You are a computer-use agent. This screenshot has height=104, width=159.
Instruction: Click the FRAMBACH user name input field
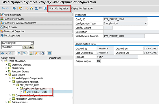tap(12, 47)
